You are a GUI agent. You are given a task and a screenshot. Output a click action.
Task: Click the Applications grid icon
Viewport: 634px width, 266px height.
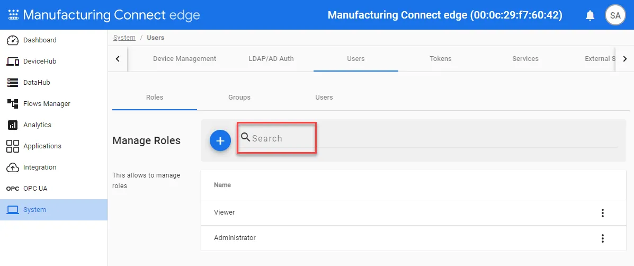pos(13,146)
